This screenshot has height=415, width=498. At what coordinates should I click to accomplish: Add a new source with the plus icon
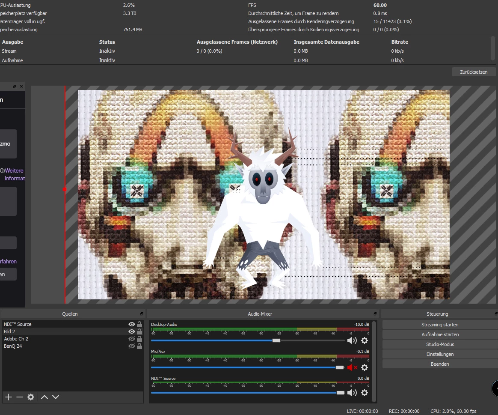click(9, 397)
